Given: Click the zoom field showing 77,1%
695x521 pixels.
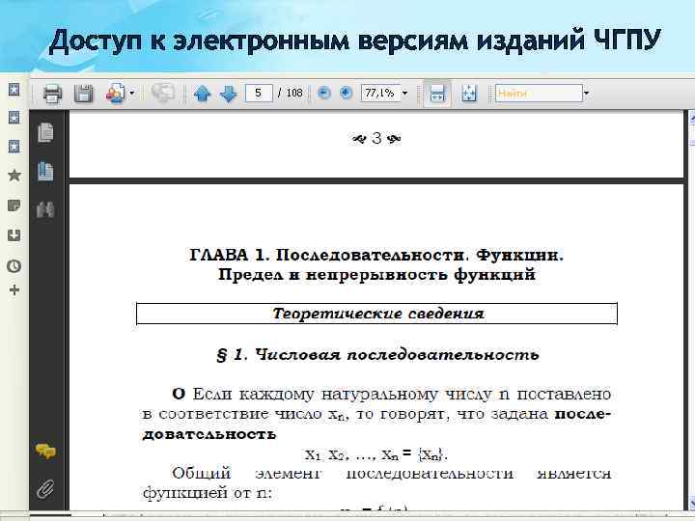Looking at the screenshot, I should click(380, 93).
